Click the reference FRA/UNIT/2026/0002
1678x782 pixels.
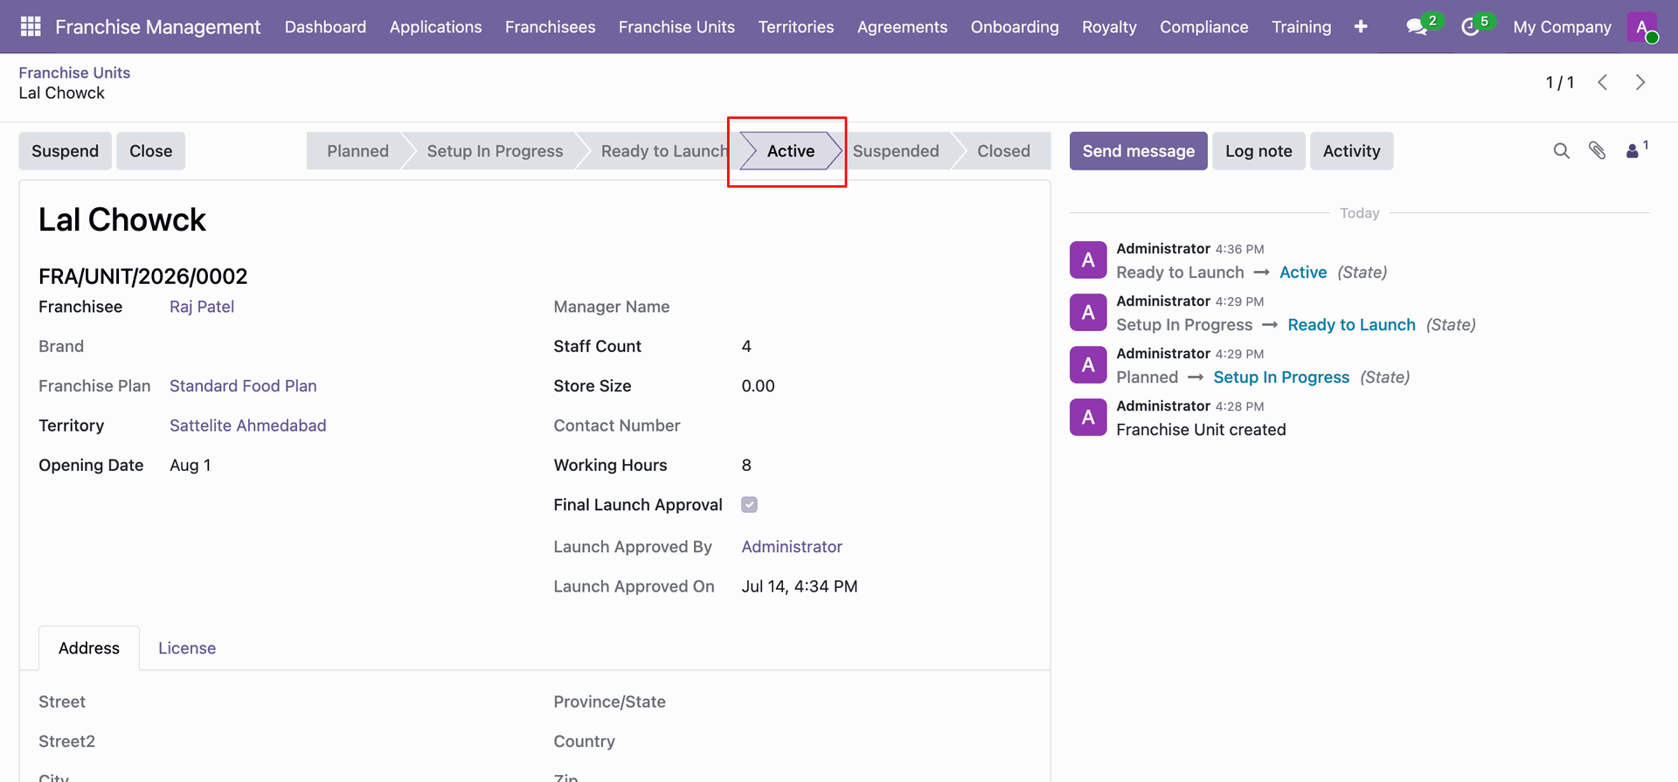pyautogui.click(x=142, y=277)
